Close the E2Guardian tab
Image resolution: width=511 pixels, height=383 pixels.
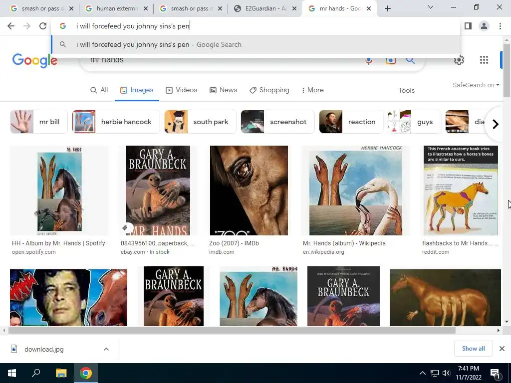coord(294,9)
